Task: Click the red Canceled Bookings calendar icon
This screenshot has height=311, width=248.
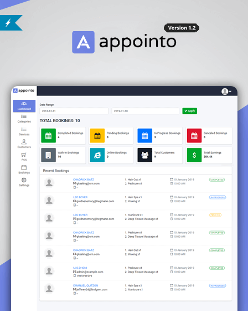Action: click(x=194, y=136)
